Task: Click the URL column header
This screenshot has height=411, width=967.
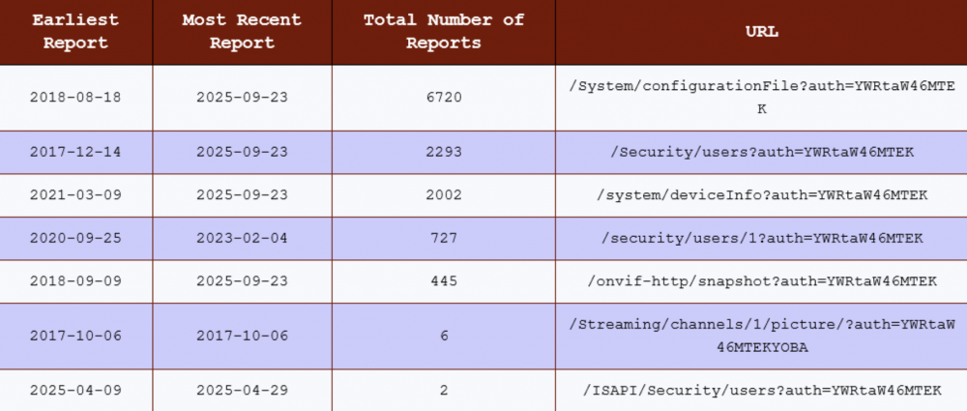Action: 762,31
